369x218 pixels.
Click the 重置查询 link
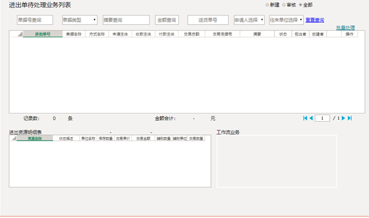pyautogui.click(x=315, y=20)
